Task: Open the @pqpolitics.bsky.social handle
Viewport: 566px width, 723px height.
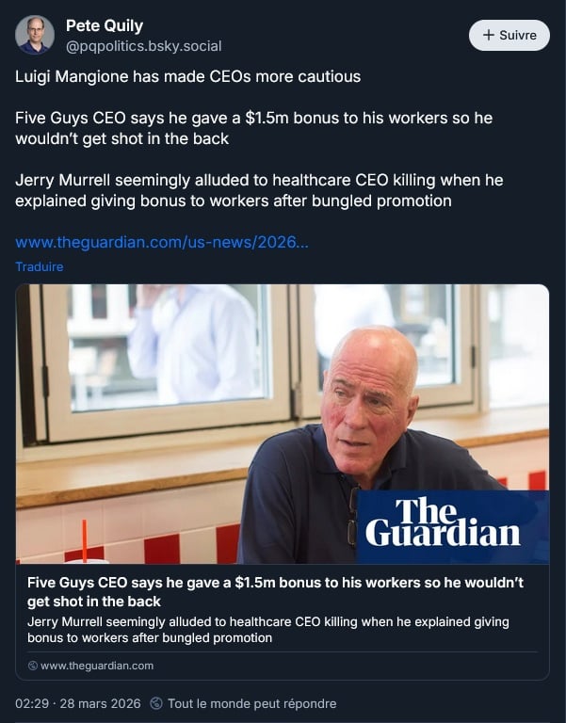Action: [x=143, y=46]
